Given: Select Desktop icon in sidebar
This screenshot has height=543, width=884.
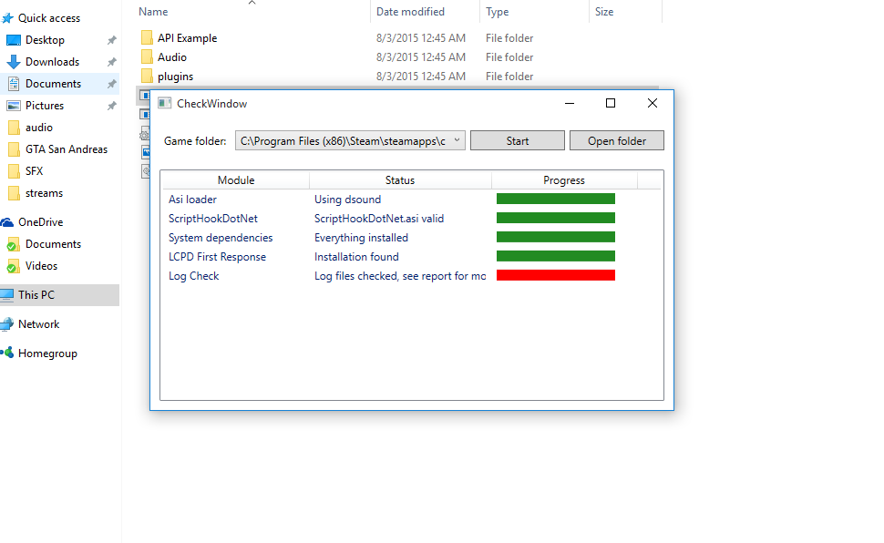Looking at the screenshot, I should [x=14, y=40].
